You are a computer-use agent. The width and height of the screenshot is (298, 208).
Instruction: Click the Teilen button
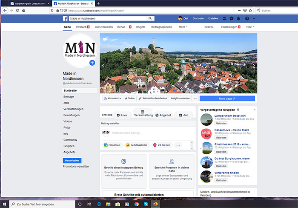point(129,98)
